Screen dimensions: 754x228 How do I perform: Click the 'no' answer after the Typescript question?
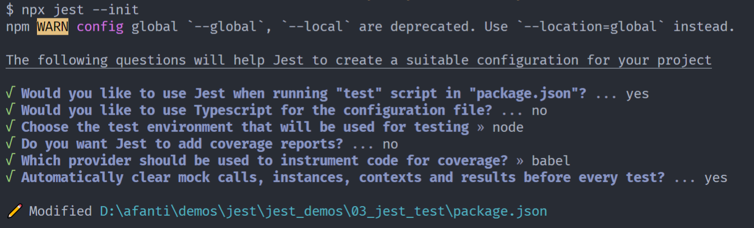click(539, 111)
